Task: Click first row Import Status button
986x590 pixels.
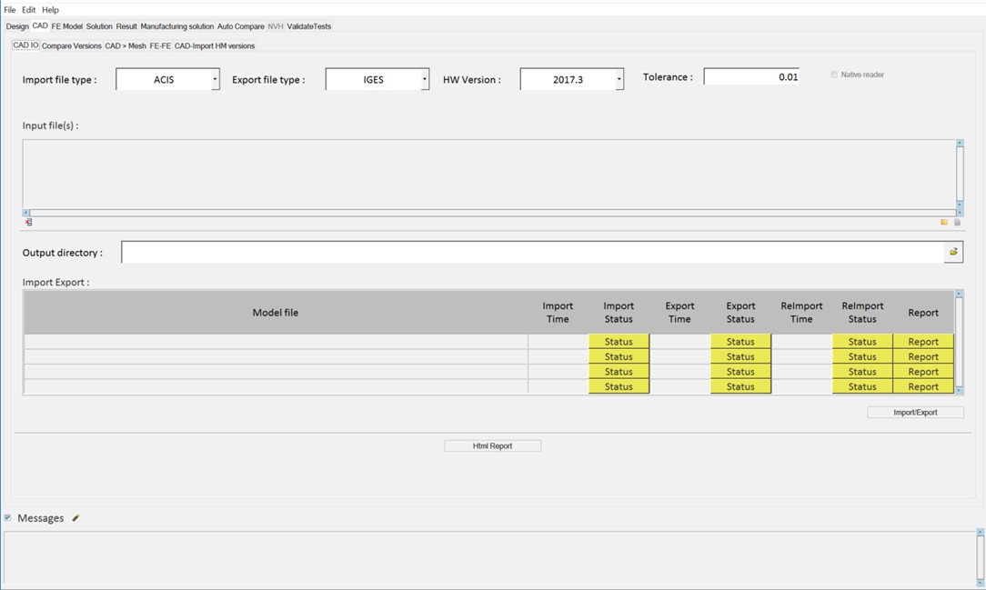Action: 619,342
